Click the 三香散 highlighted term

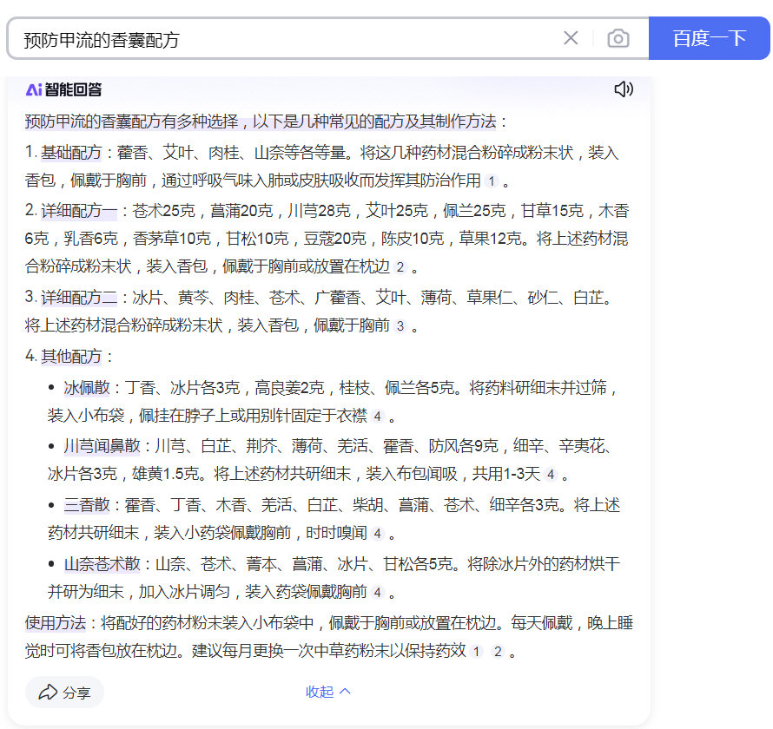pos(87,505)
